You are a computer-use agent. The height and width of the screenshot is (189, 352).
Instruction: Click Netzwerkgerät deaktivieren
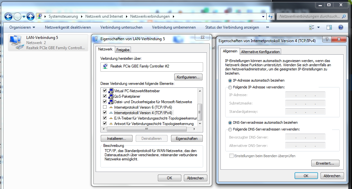tap(68, 27)
